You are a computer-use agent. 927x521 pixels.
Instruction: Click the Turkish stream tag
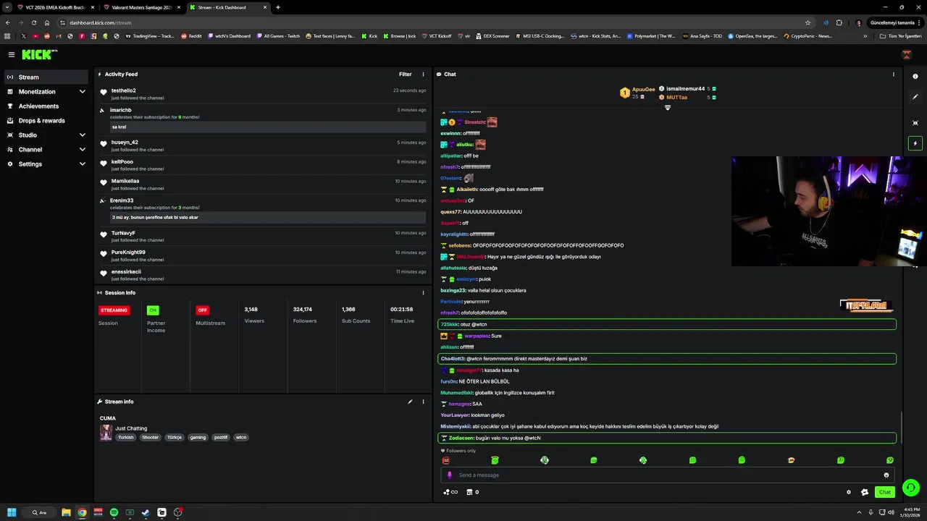(x=126, y=437)
